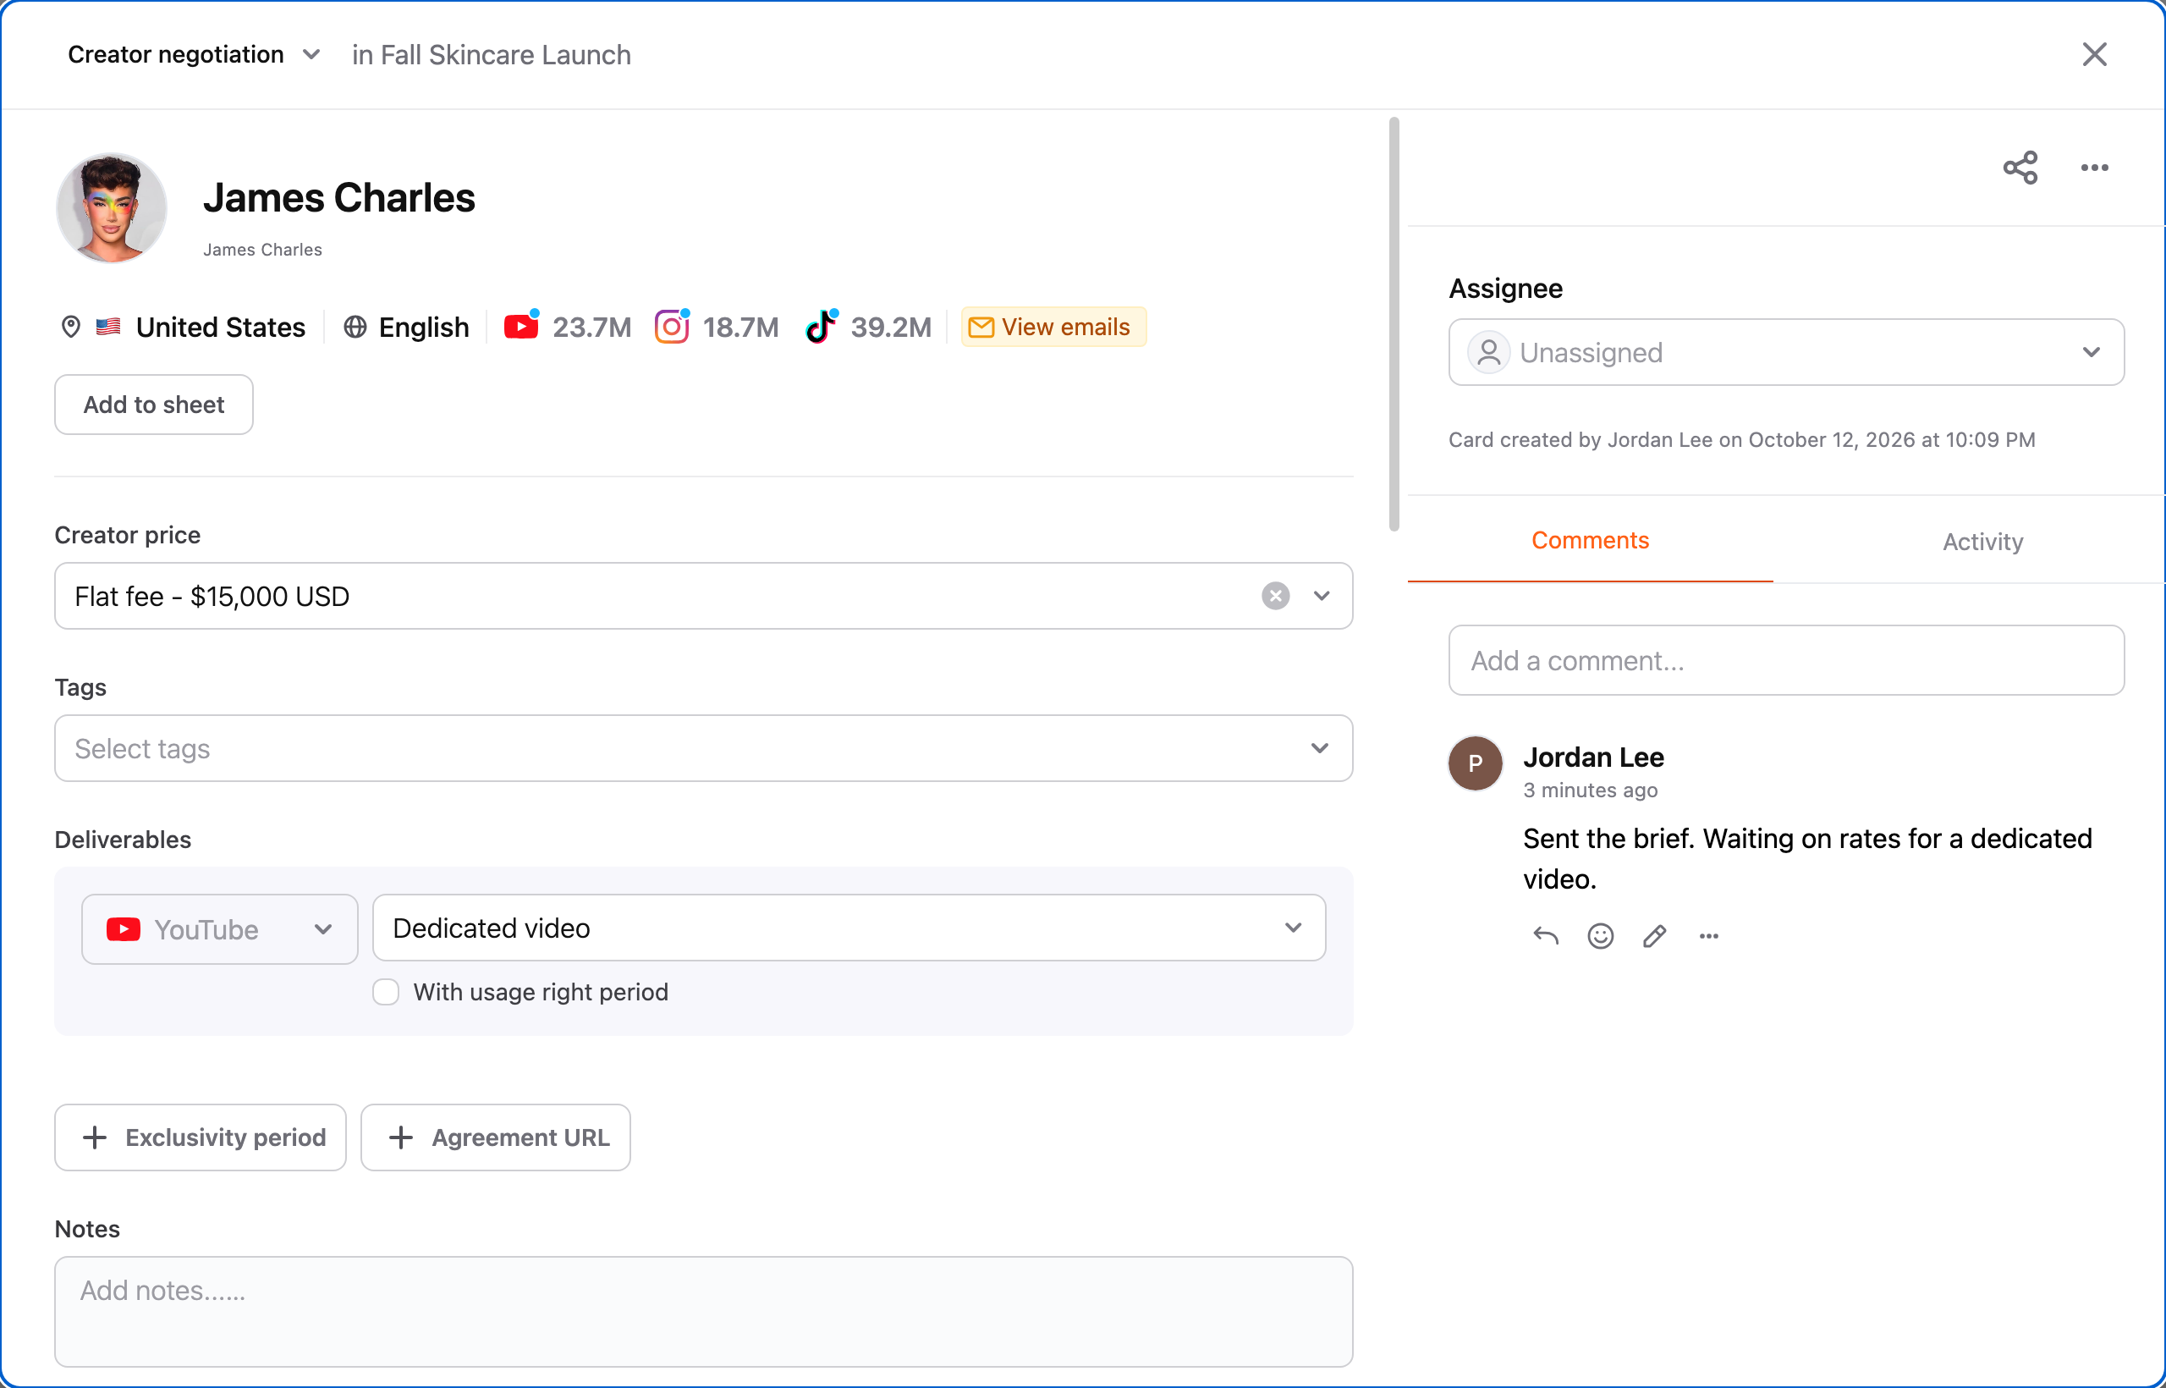
Task: Click the TikTok icon showing 39.2M
Action: [821, 327]
